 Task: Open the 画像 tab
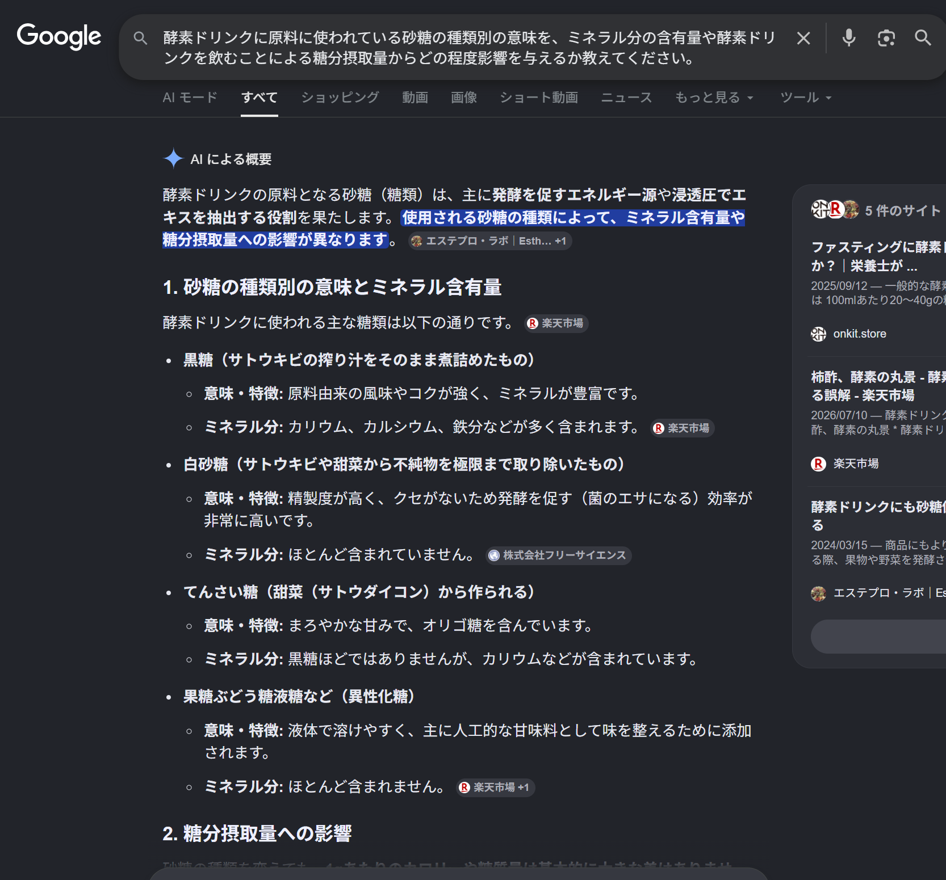coord(463,98)
